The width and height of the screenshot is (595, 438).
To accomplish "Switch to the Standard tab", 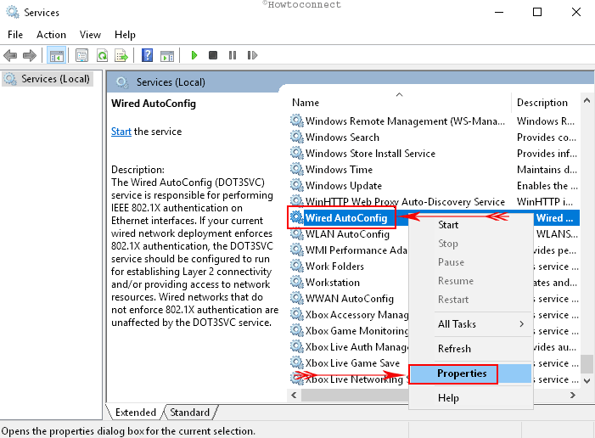I will (189, 413).
